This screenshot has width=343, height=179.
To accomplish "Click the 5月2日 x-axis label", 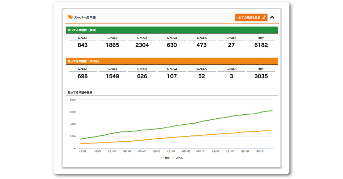I will 83,151.
